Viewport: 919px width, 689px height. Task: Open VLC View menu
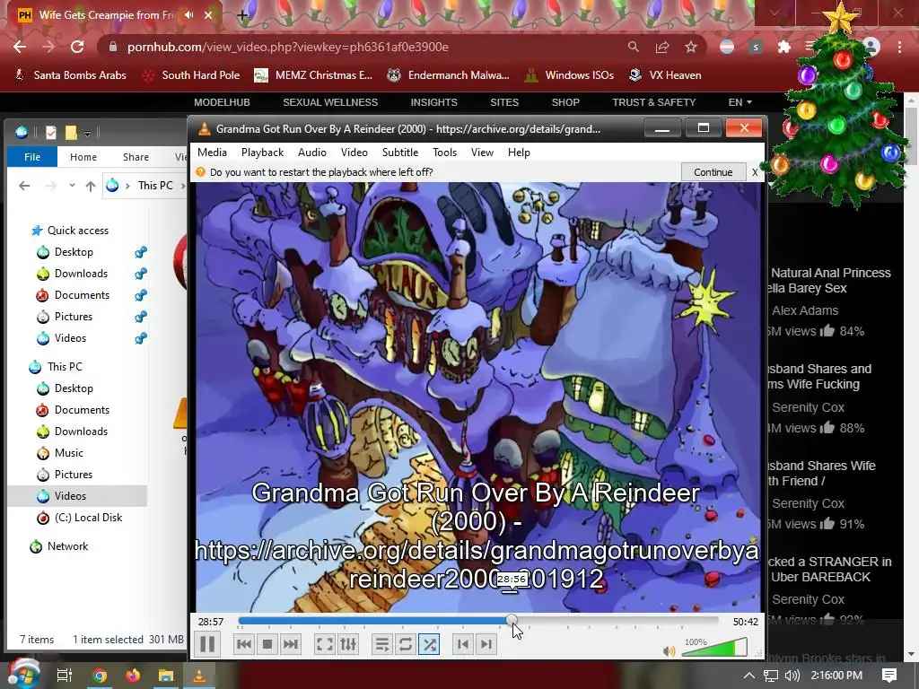[x=482, y=153]
